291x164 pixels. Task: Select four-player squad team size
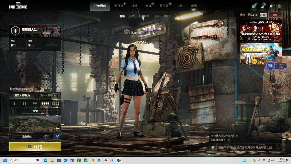tap(45, 103)
